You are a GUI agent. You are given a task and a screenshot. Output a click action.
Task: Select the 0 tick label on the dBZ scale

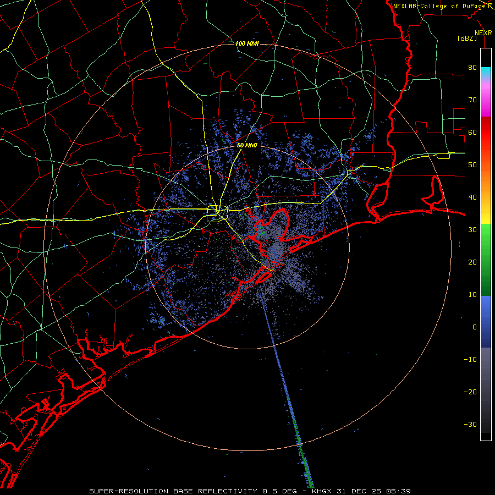pyautogui.click(x=475, y=327)
